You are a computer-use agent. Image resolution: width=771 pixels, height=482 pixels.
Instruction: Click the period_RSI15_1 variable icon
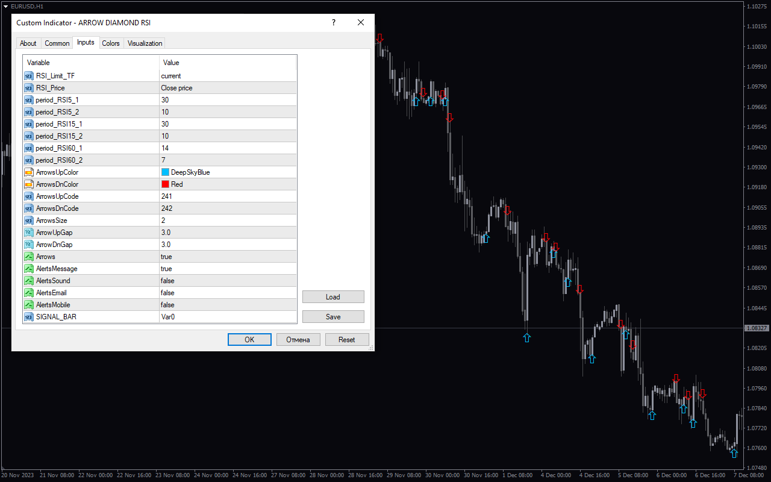click(28, 124)
